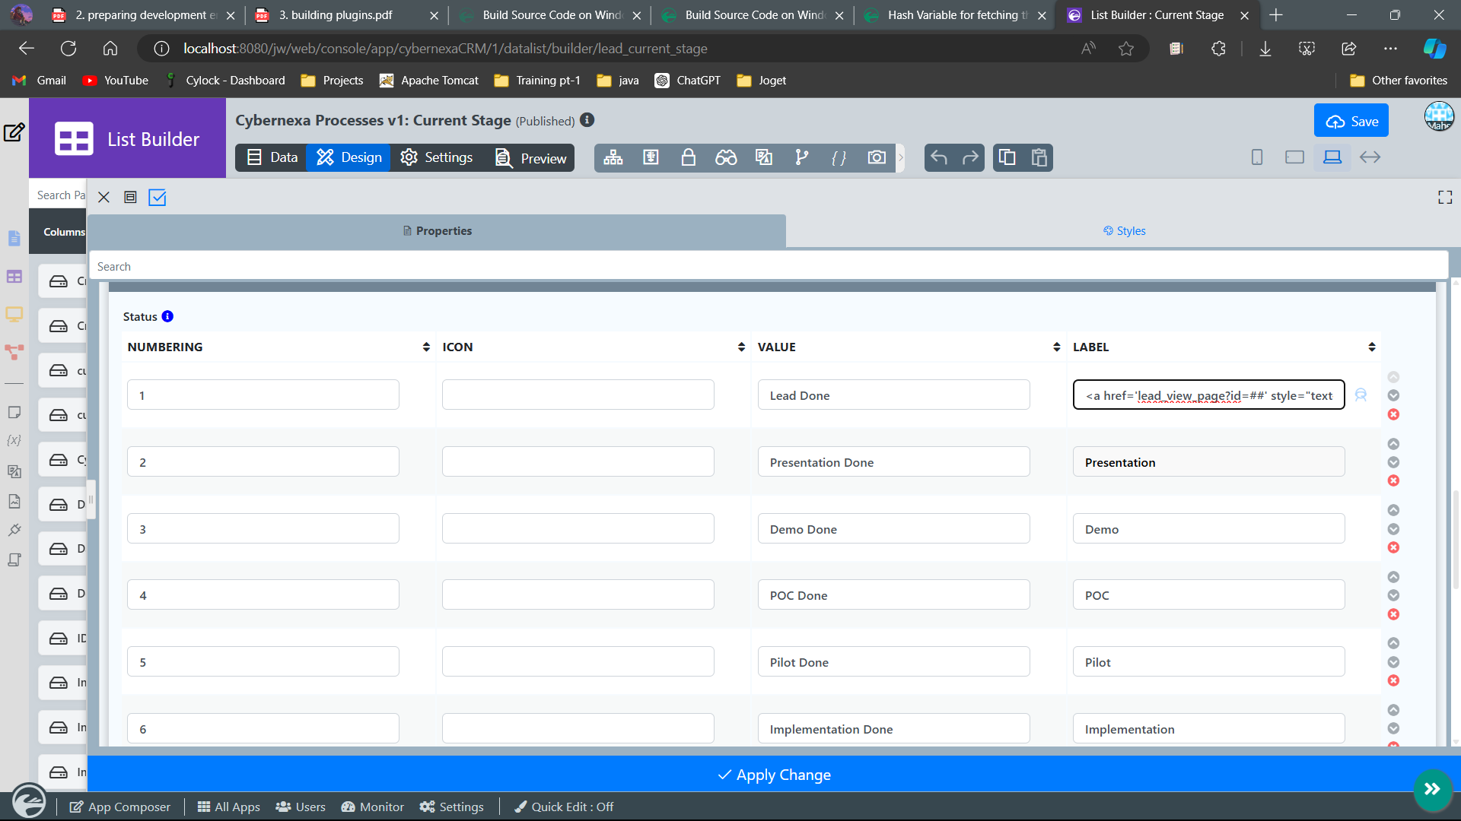
Task: Toggle the blue checkmark icon in panel header
Action: [x=158, y=198]
